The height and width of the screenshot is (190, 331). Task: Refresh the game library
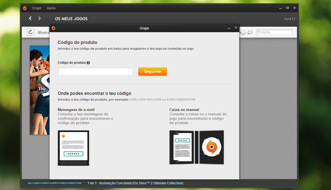[x=31, y=32]
